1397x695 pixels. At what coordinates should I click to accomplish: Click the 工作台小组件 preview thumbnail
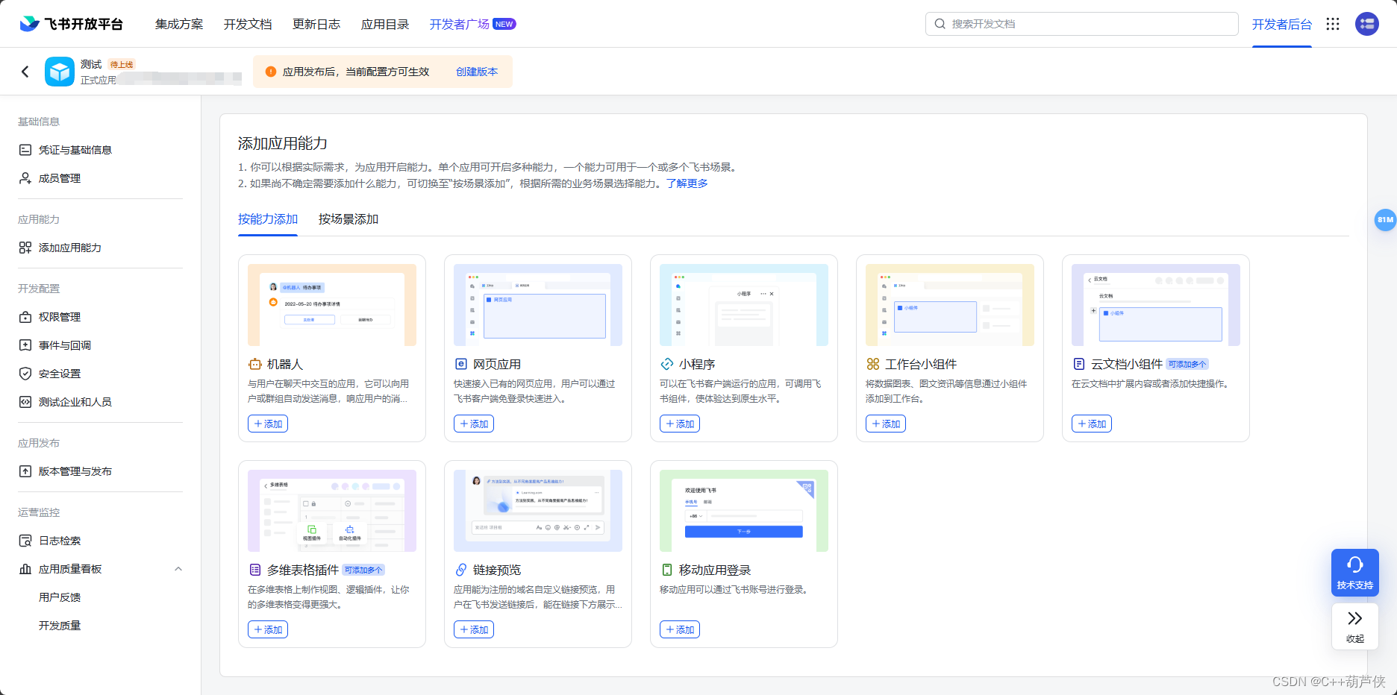click(x=950, y=305)
